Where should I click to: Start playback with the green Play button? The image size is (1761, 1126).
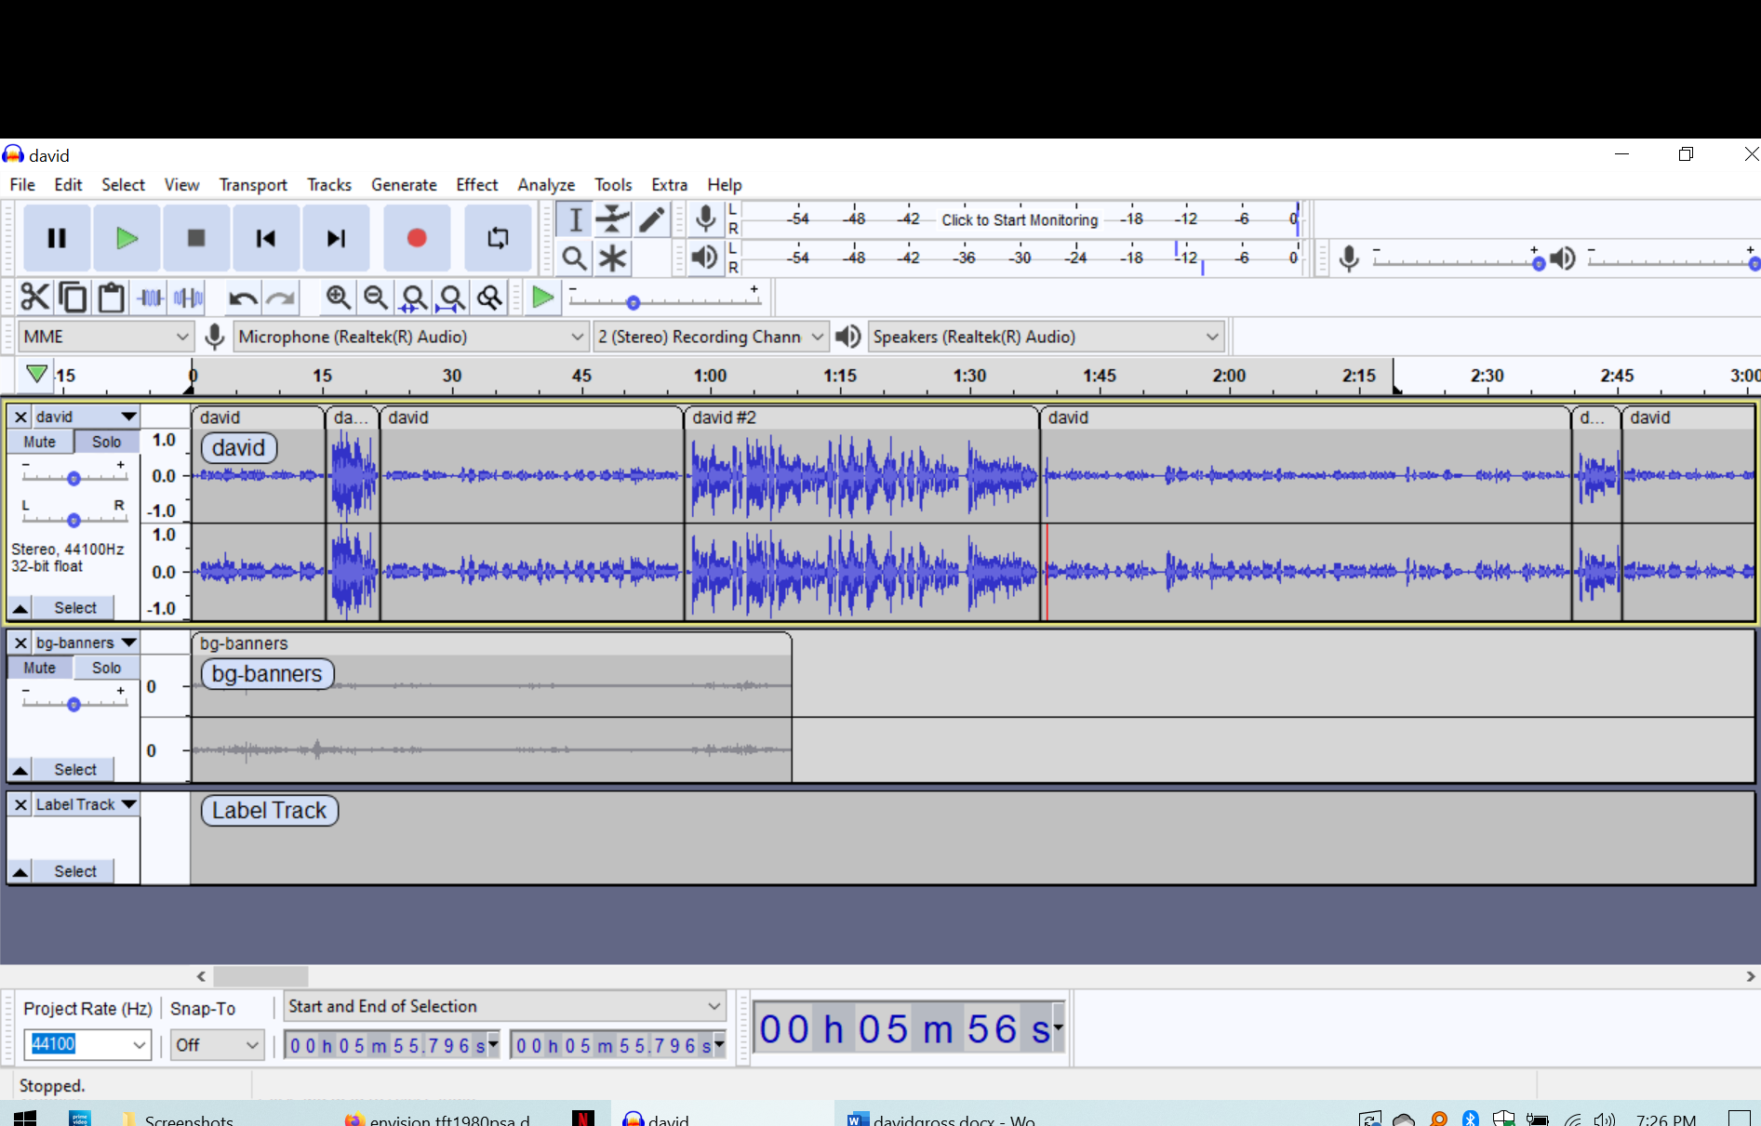(127, 238)
